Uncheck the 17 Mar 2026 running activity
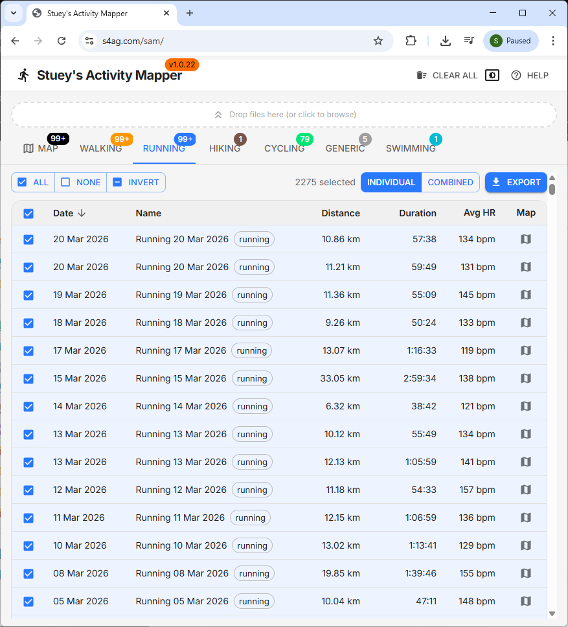The image size is (568, 627). tap(28, 350)
